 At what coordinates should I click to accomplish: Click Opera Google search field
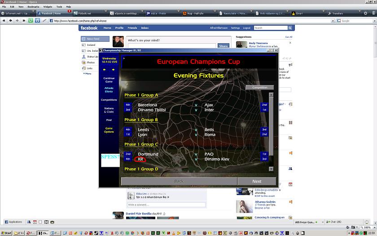click(357, 21)
